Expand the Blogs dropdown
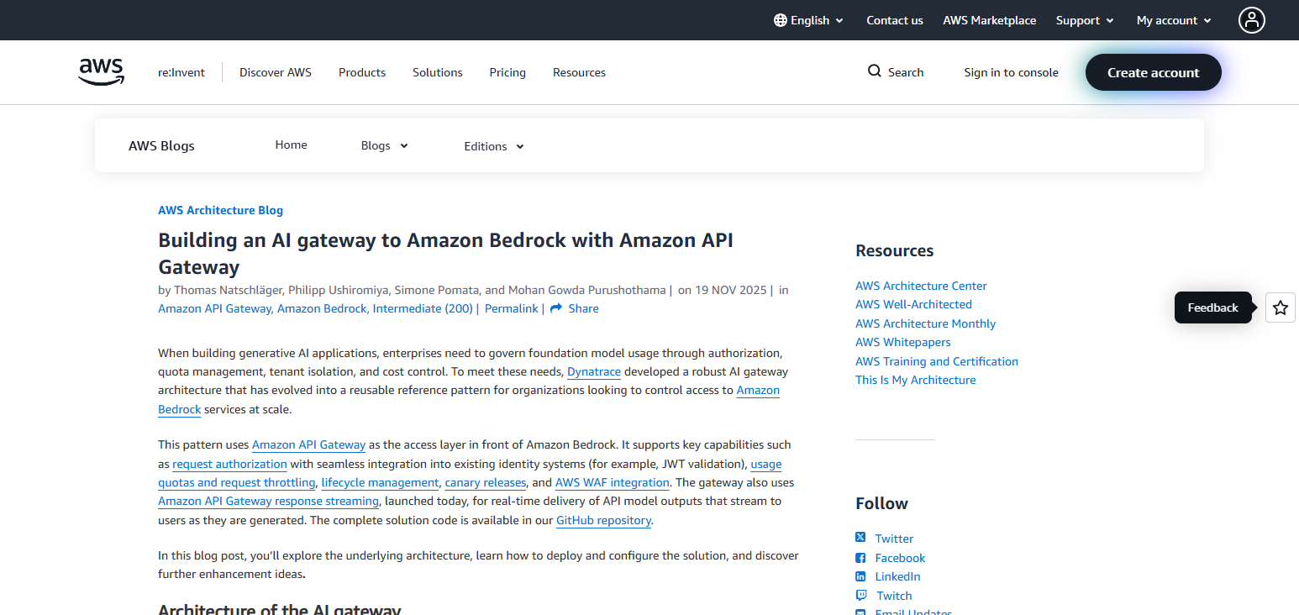Screen dimensions: 1299x615 384,145
